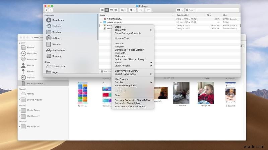The width and height of the screenshot is (268, 150).
Task: Open Favourites in Photos sidebar
Action: click(x=32, y=59)
